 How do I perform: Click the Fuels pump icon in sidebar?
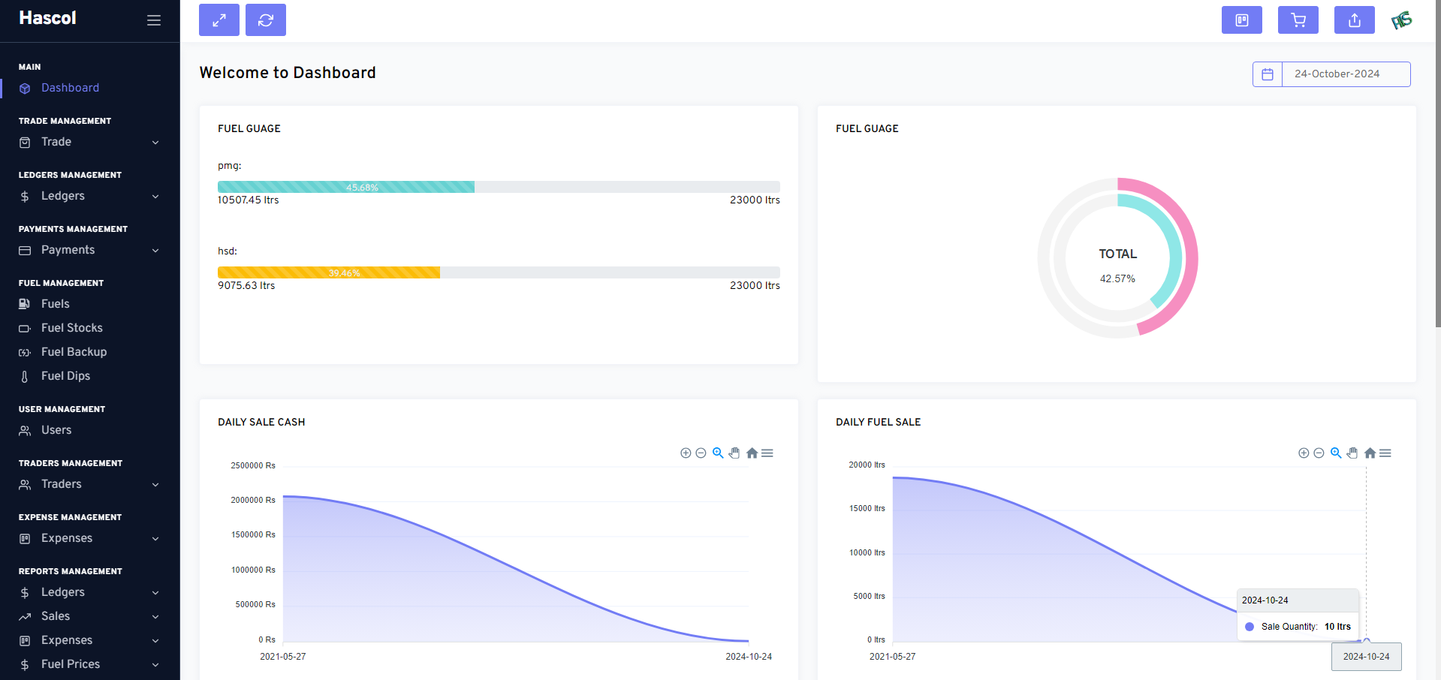point(25,304)
